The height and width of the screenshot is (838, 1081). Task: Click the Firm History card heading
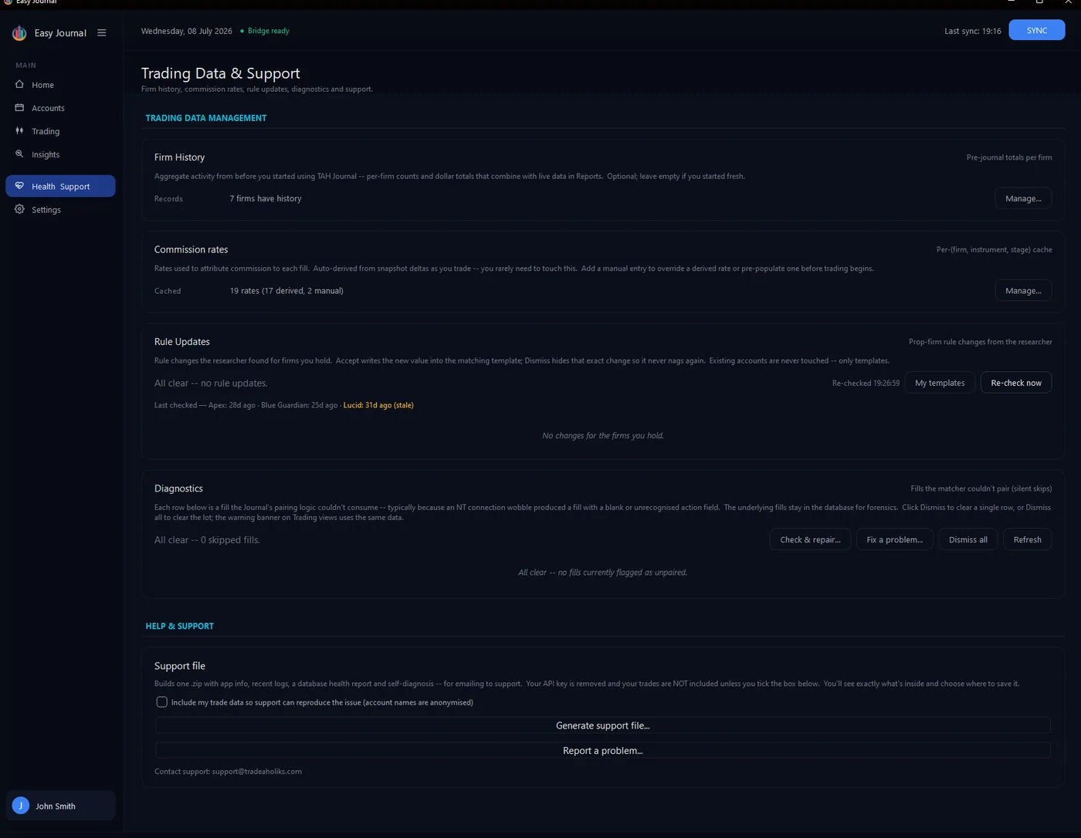179,157
